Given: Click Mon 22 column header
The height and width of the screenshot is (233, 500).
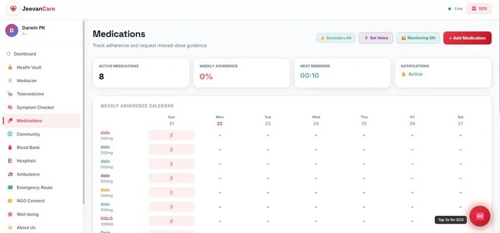Looking at the screenshot, I should pyautogui.click(x=220, y=121).
